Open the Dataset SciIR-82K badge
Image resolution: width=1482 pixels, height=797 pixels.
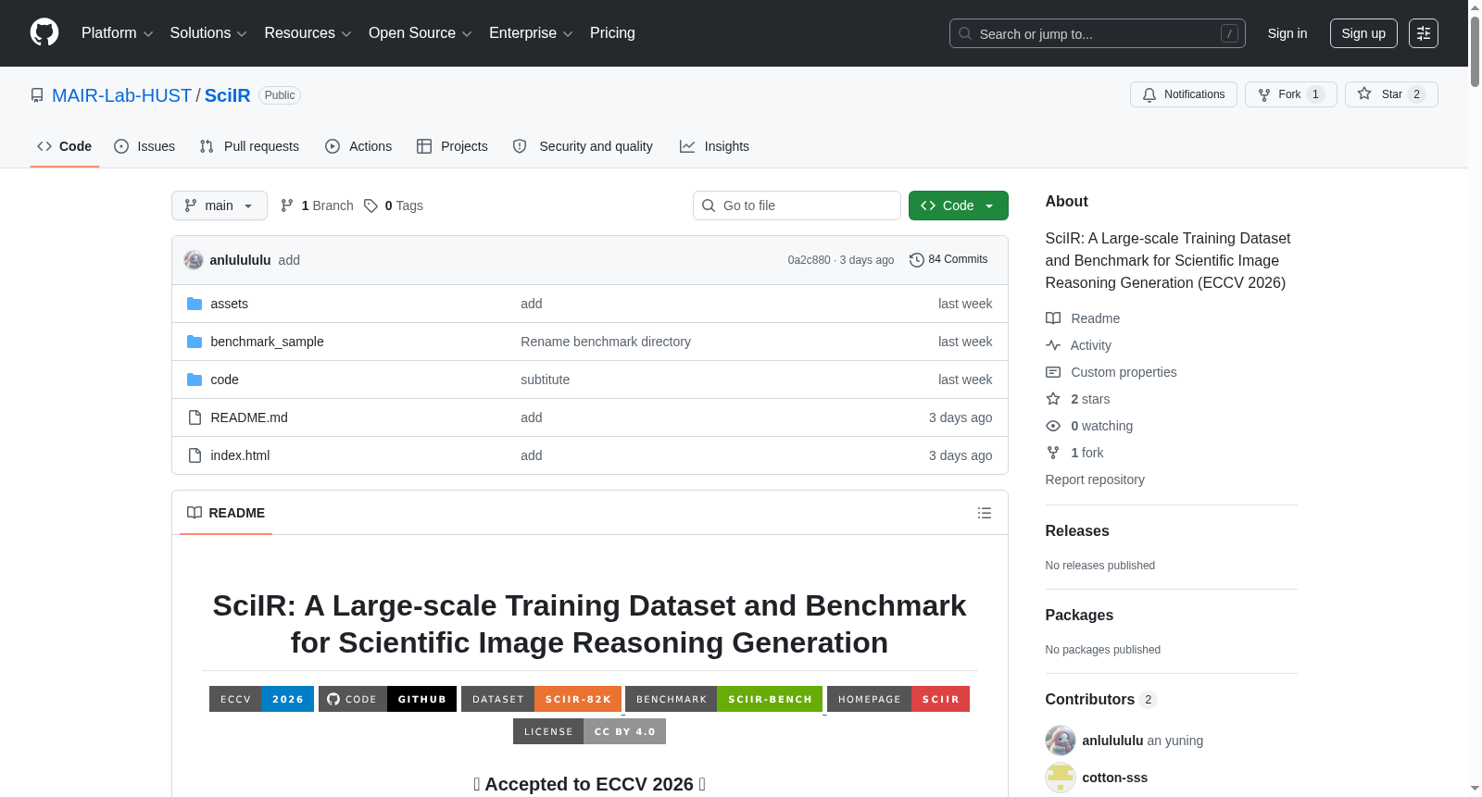pyautogui.click(x=541, y=699)
